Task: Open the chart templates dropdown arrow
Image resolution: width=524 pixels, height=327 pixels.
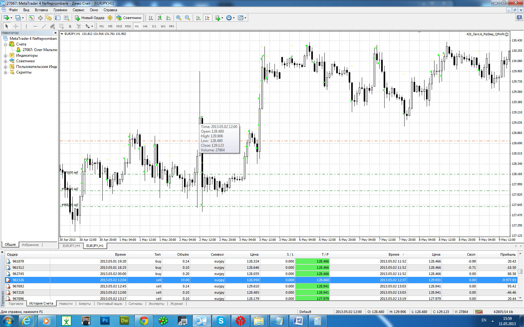Action: point(245,18)
